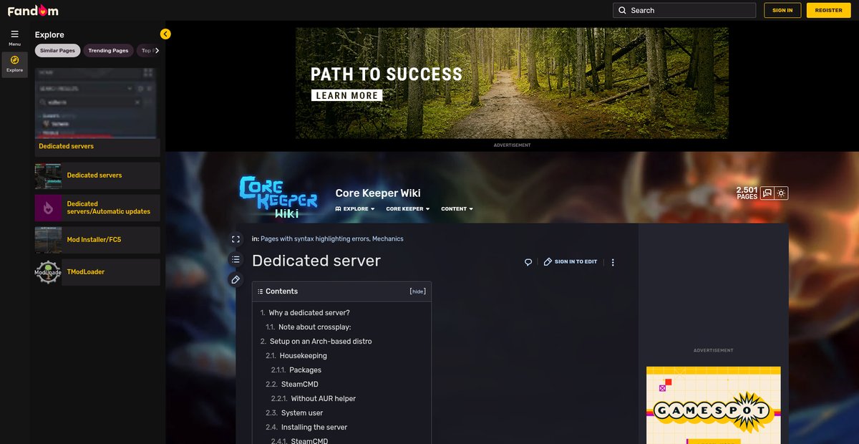Open the floating table of contents icon
This screenshot has height=444, width=859.
click(236, 259)
